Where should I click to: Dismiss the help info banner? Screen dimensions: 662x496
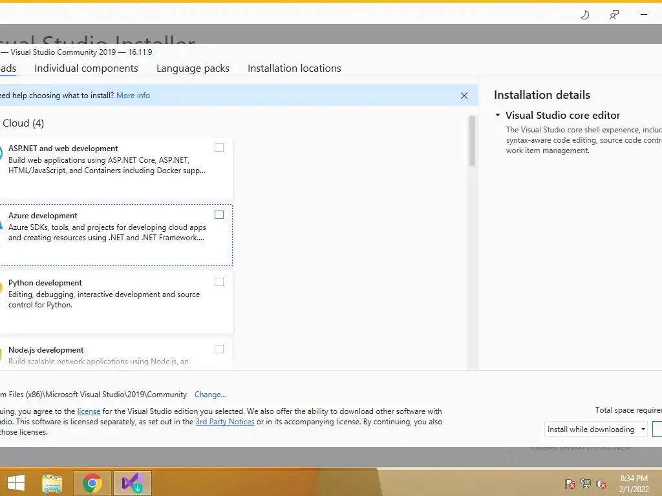coord(464,96)
